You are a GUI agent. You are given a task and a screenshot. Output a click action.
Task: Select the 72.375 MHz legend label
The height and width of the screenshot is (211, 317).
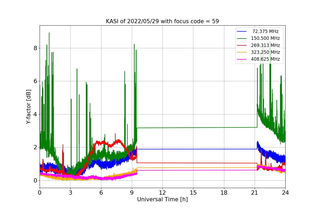coord(265,31)
